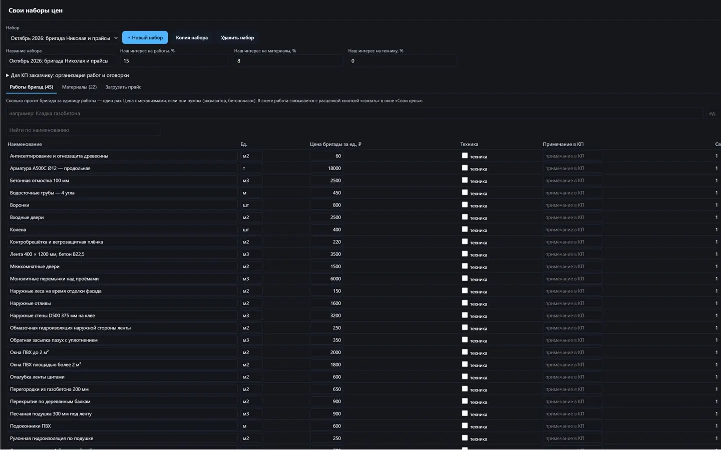Screen dimensions: 721x450
Task: Click price field for Лента 400 × 1200 мм
Action: click(326, 254)
